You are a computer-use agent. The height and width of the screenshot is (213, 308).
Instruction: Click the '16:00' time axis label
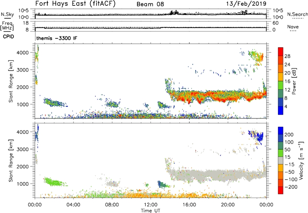tap(189, 205)
